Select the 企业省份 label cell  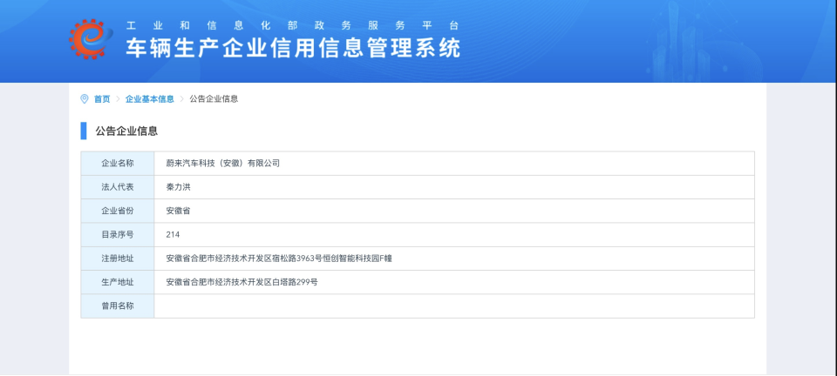click(x=118, y=211)
